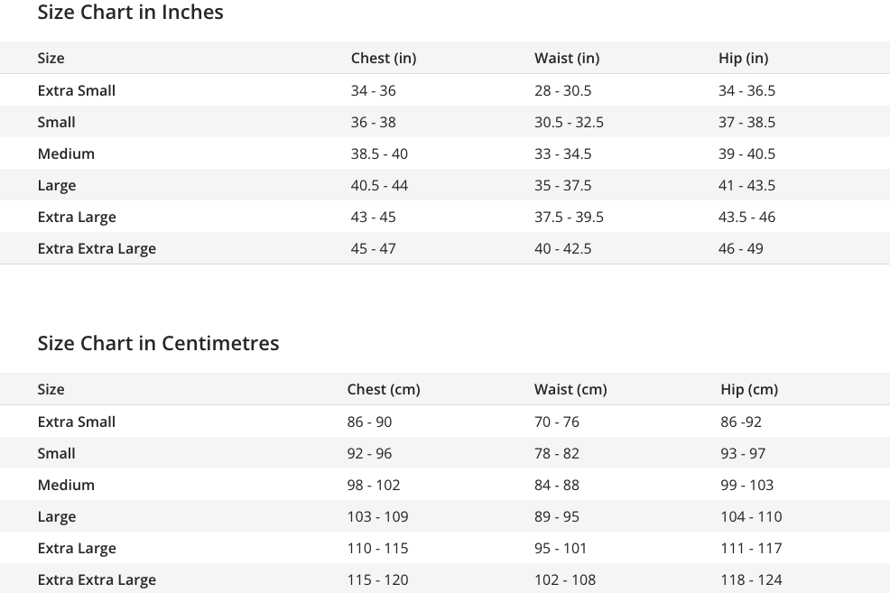Click the Chest (cm) column header
Image resolution: width=890 pixels, height=593 pixels.
pyautogui.click(x=384, y=389)
